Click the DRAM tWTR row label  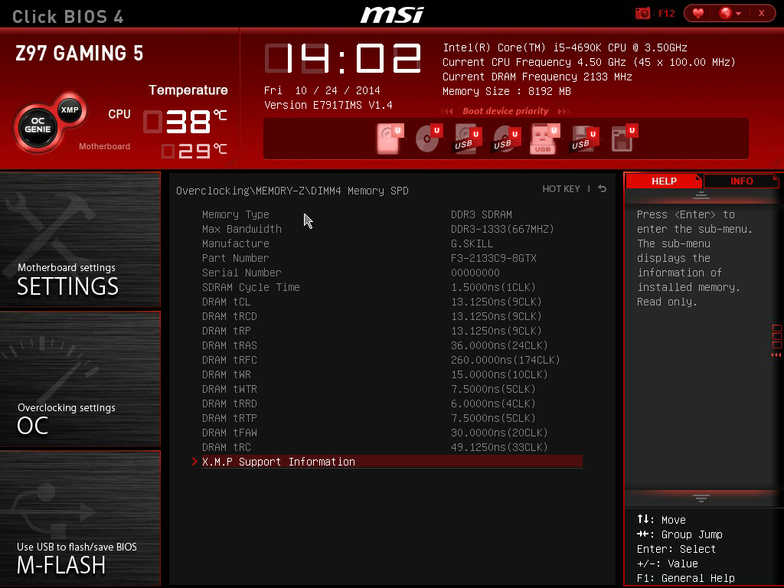click(x=229, y=388)
